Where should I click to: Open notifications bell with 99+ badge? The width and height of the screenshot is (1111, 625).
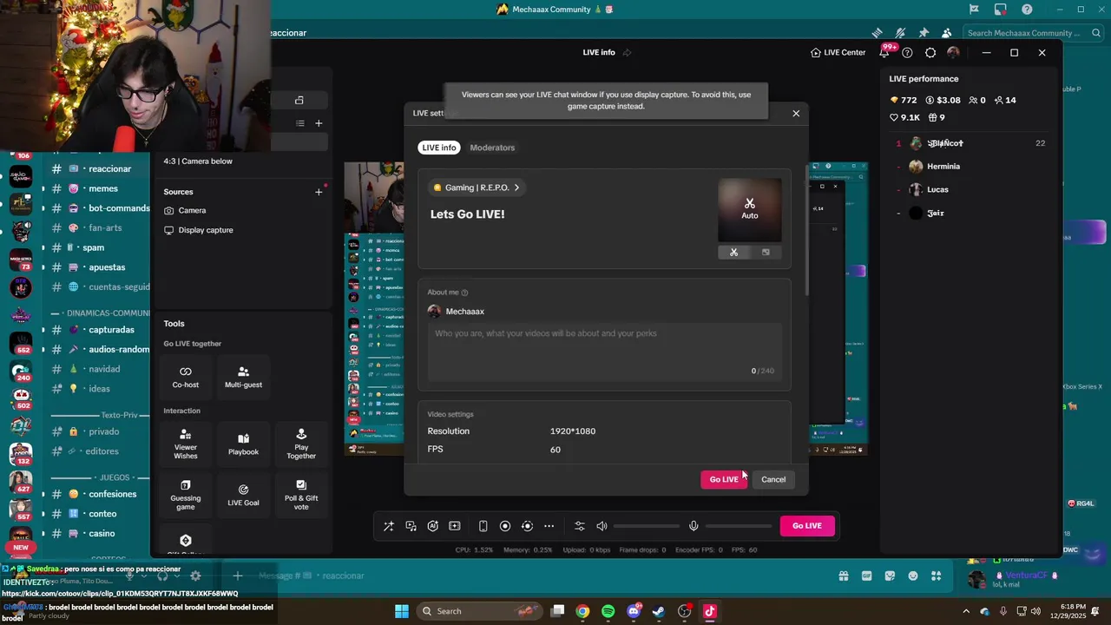(x=884, y=52)
